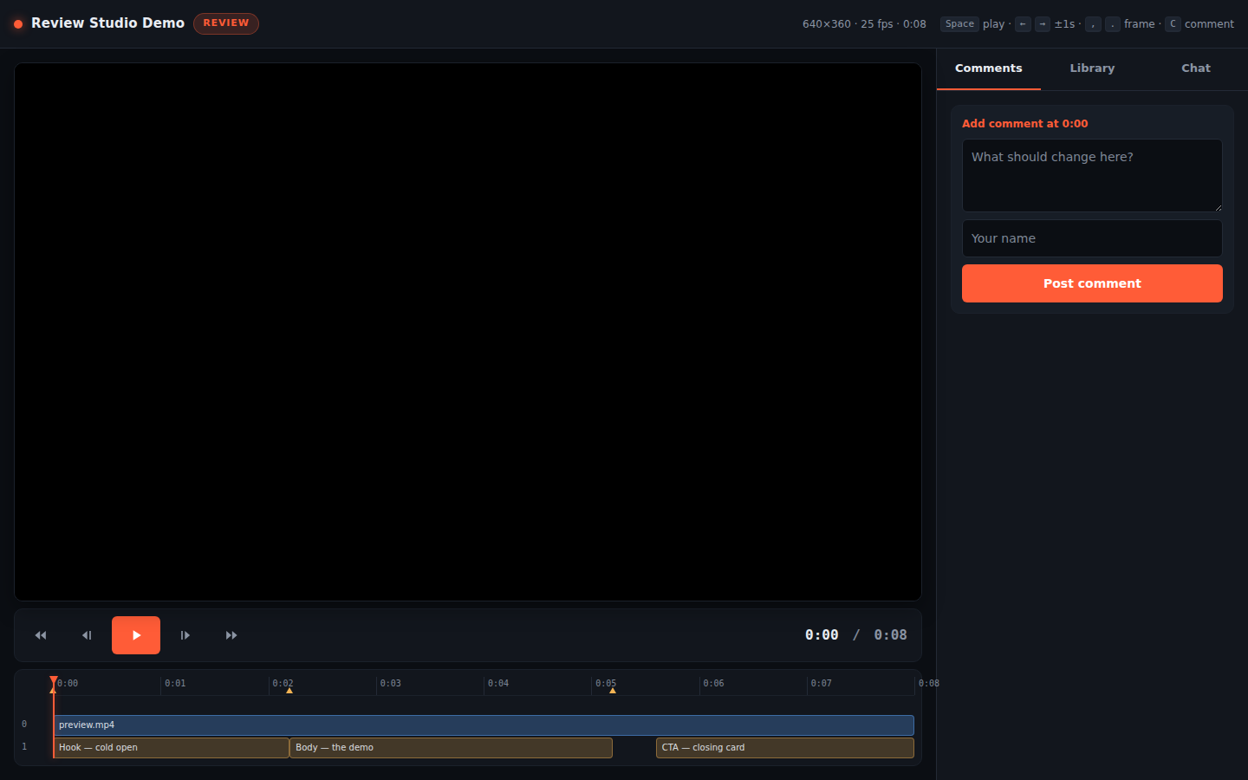Image resolution: width=1248 pixels, height=780 pixels.
Task: Click track number 0 label
Action: [x=24, y=725]
